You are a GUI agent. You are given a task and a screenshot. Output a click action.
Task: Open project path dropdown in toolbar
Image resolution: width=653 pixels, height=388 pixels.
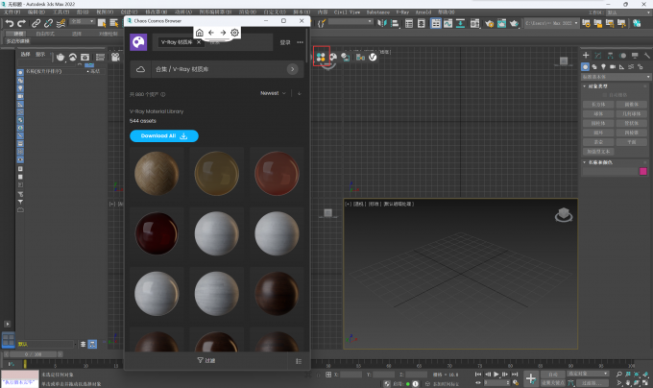point(551,23)
